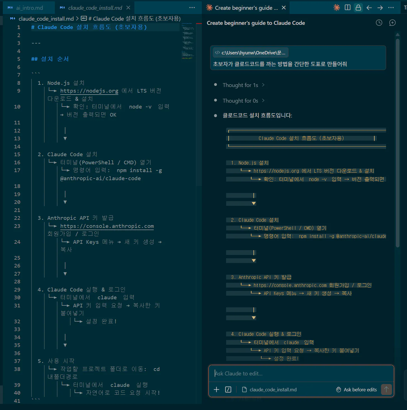Click the send arrow button in chat input

click(x=386, y=389)
